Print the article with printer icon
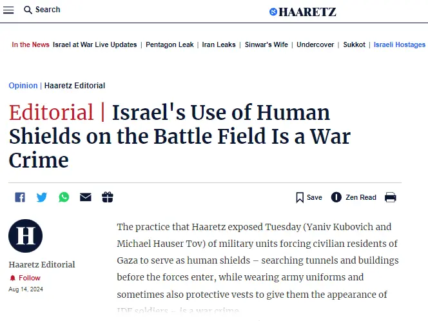Screen dimensions: 428x321 pos(391,197)
